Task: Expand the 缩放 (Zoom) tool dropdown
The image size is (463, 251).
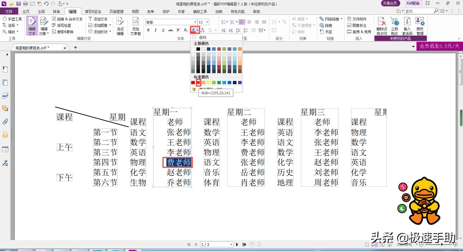Action: coord(17,32)
